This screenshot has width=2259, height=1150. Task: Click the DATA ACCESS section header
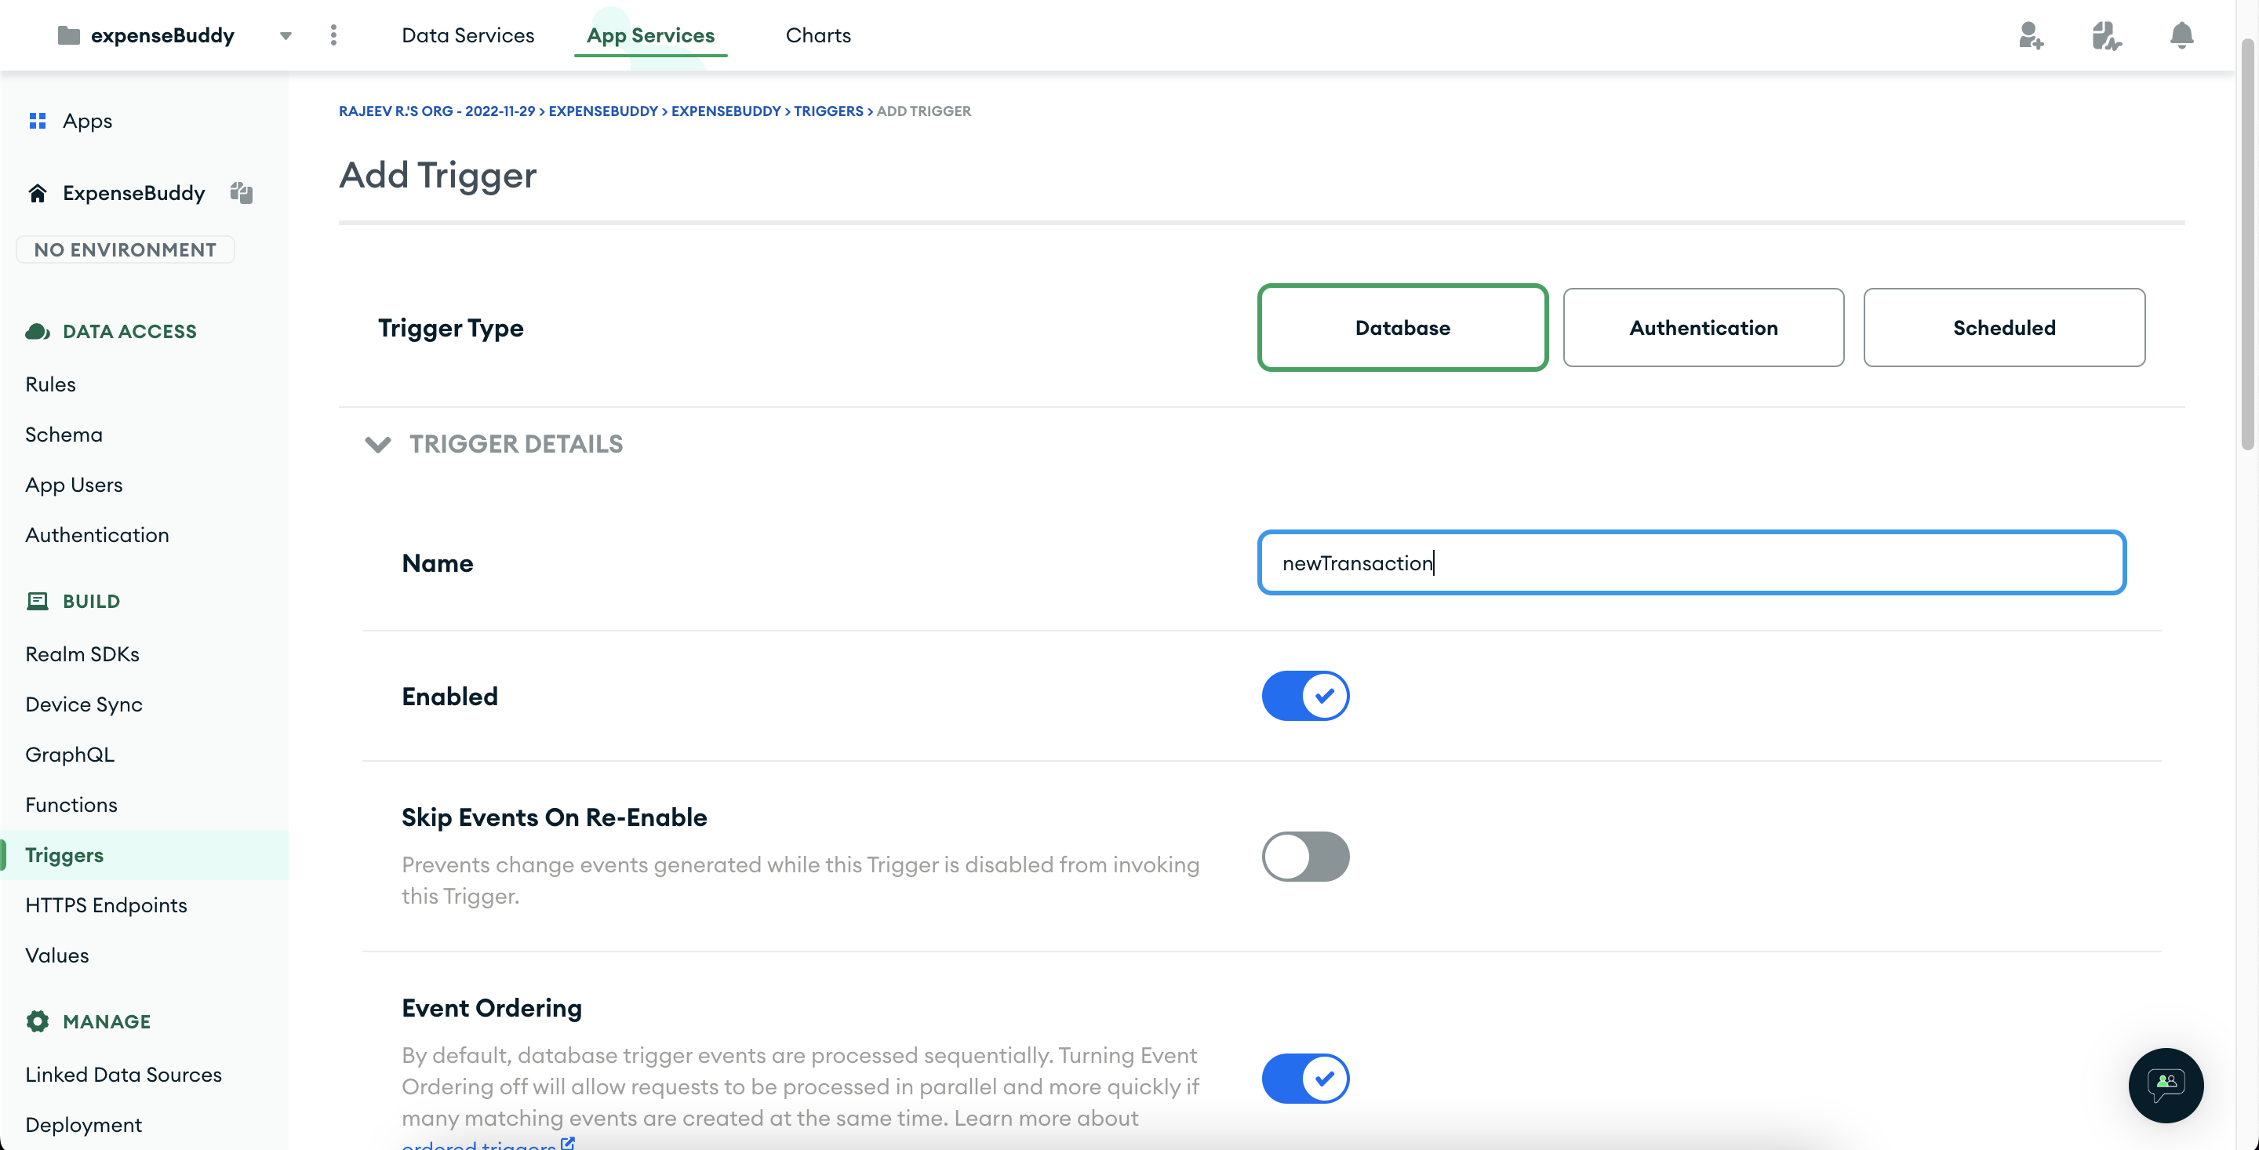point(129,331)
